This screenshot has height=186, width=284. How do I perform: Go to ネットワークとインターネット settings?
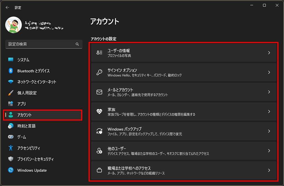[37, 82]
